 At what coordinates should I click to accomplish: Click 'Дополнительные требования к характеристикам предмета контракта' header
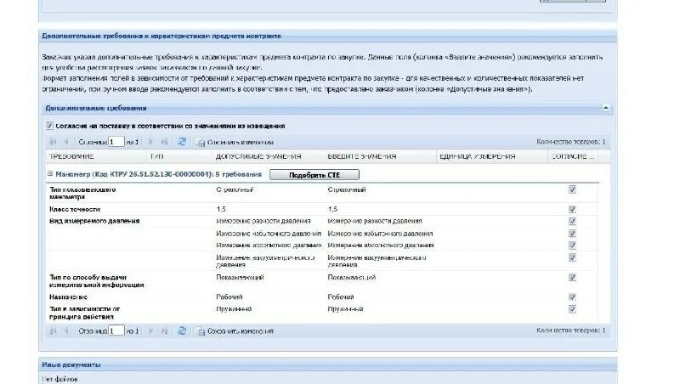[x=161, y=36]
